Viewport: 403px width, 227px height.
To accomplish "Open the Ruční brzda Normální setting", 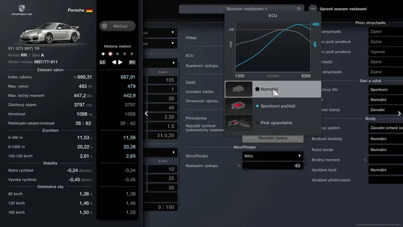I will pos(385,149).
